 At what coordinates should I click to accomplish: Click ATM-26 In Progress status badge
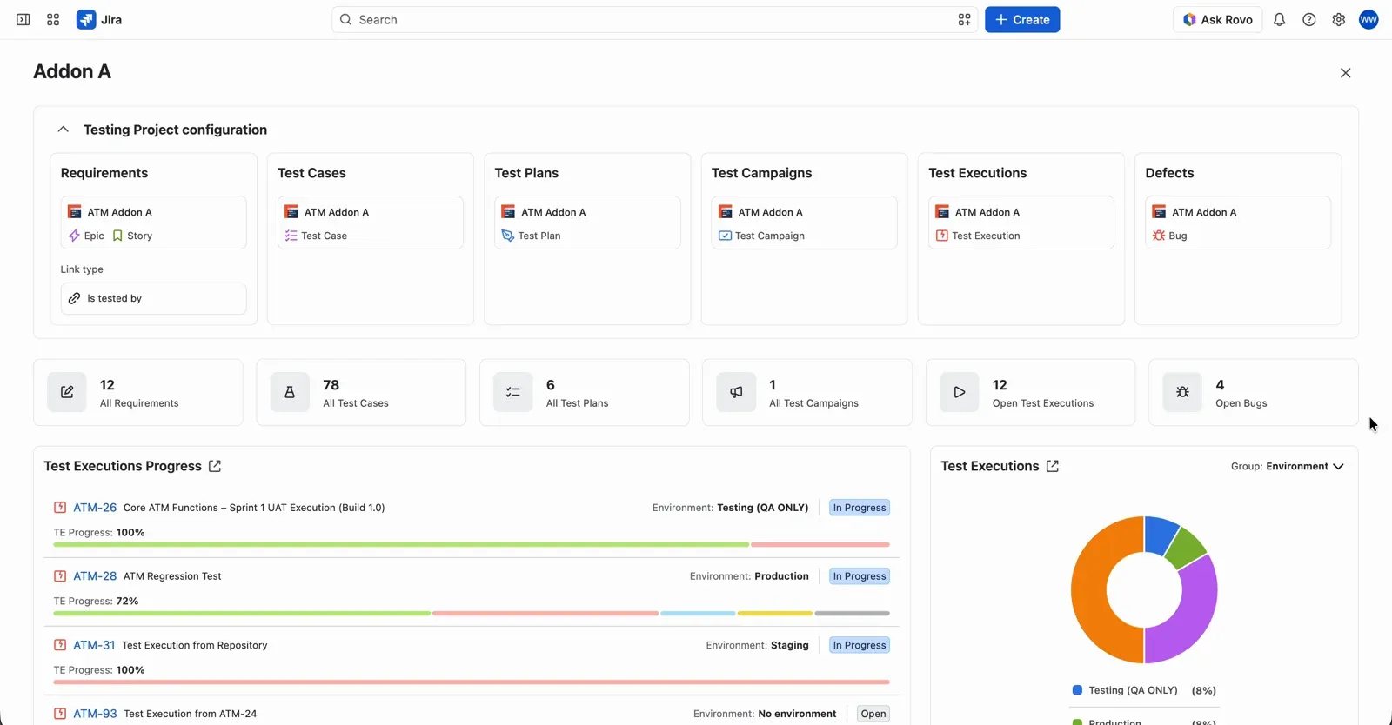coord(860,508)
